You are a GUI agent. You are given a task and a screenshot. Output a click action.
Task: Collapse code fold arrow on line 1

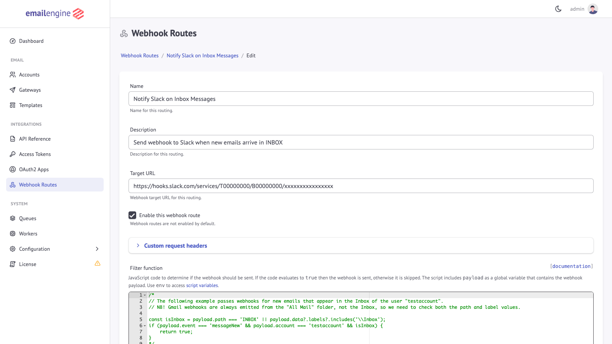145,295
